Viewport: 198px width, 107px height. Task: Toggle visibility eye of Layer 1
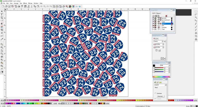coord(153,24)
